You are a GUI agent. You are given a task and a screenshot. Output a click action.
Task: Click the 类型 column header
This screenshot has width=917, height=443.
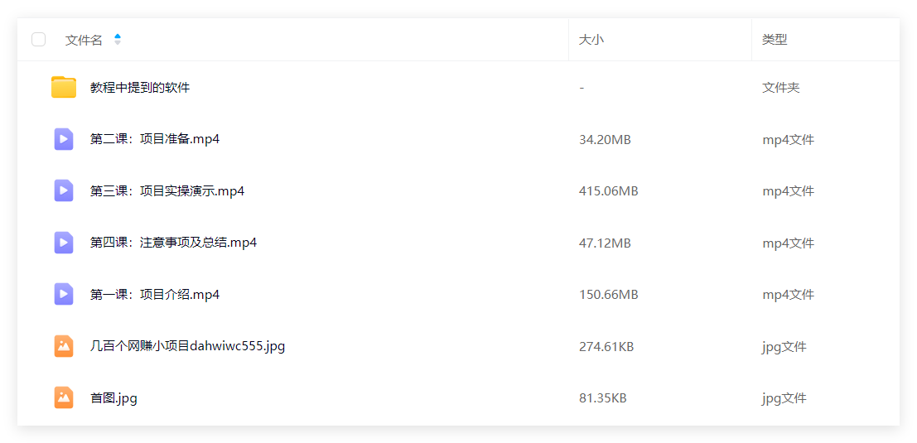click(775, 40)
